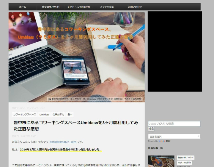The image size is (214, 167).
Task: Click the コワーキングスペース breadcrumb link
Action: click(31, 108)
